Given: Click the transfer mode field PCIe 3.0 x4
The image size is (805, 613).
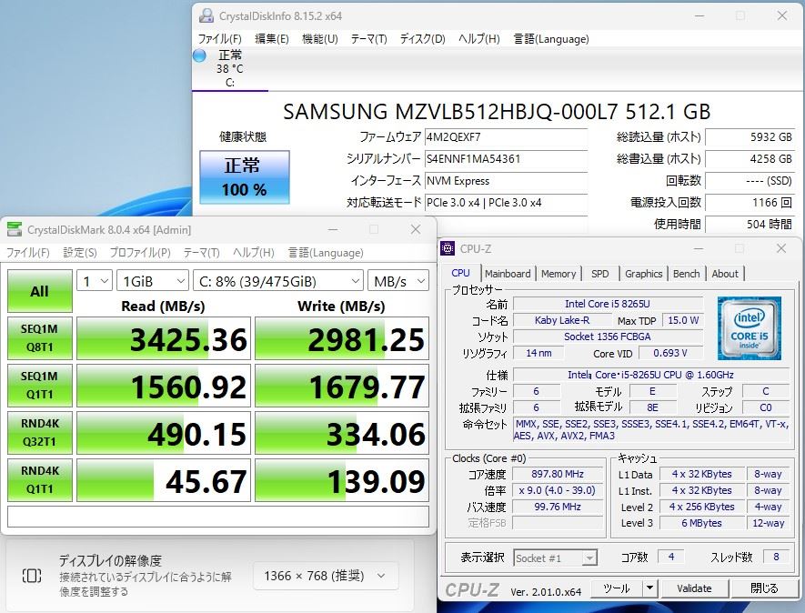Looking at the screenshot, I should coord(507,202).
